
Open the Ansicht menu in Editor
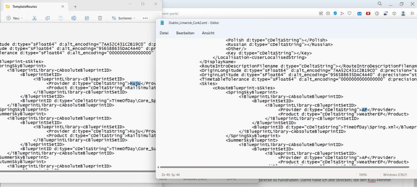coord(208,33)
